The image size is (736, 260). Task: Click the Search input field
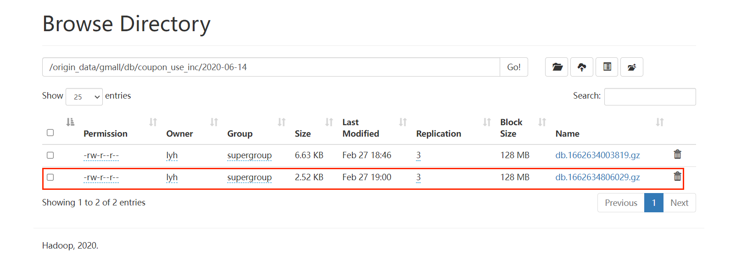pyautogui.click(x=650, y=97)
